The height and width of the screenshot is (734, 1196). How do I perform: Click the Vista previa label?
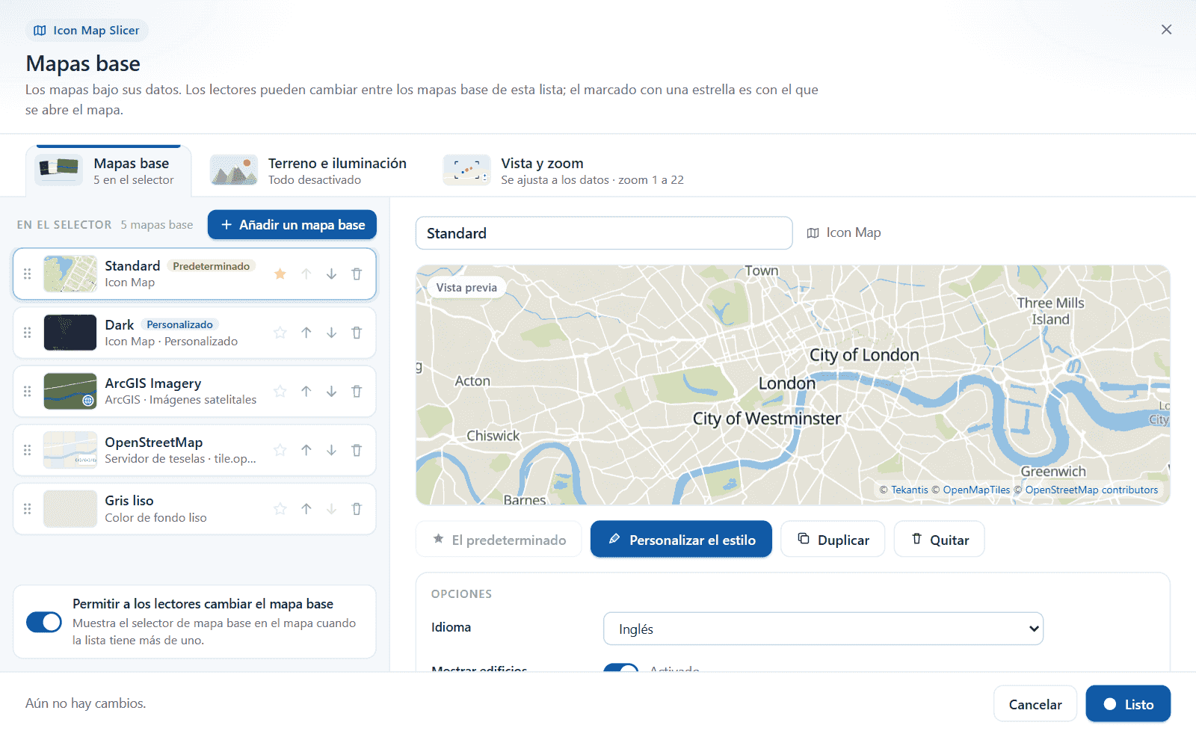pos(466,288)
